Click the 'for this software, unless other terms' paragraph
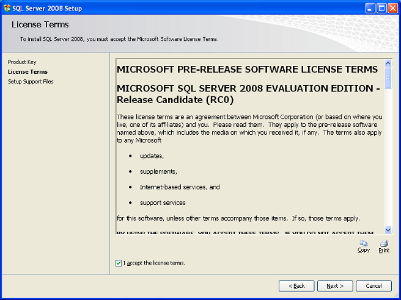Viewport: 401px width, 300px height. (x=238, y=219)
